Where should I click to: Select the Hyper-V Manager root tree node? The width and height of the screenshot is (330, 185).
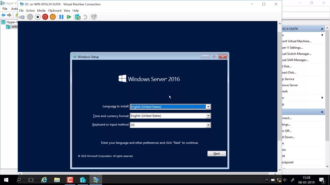click(9, 22)
